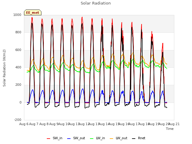The height and width of the screenshot is (144, 192).
Task: Click the Aug 21 x-axis tick label
Action: [x=174, y=124]
